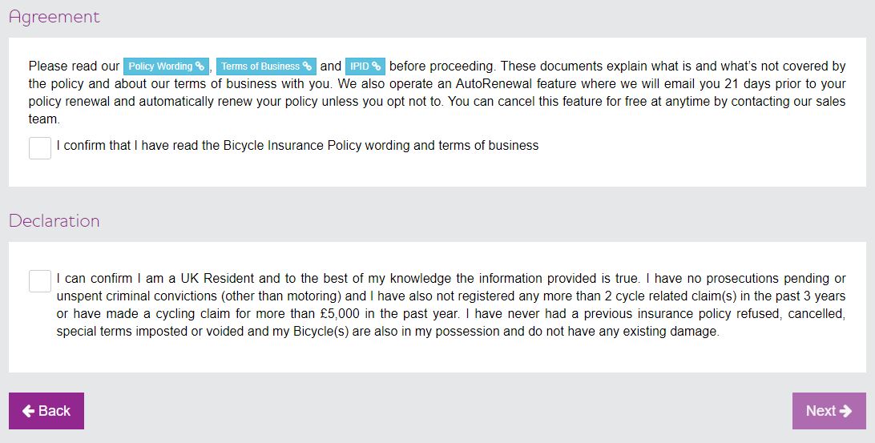The image size is (875, 443).
Task: Check the UK Resident declaration checkbox
Action: [40, 281]
